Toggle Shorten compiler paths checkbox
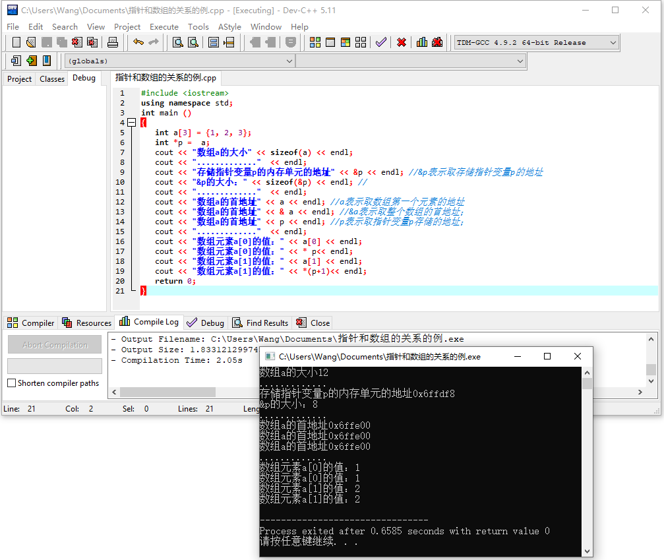 click(12, 383)
